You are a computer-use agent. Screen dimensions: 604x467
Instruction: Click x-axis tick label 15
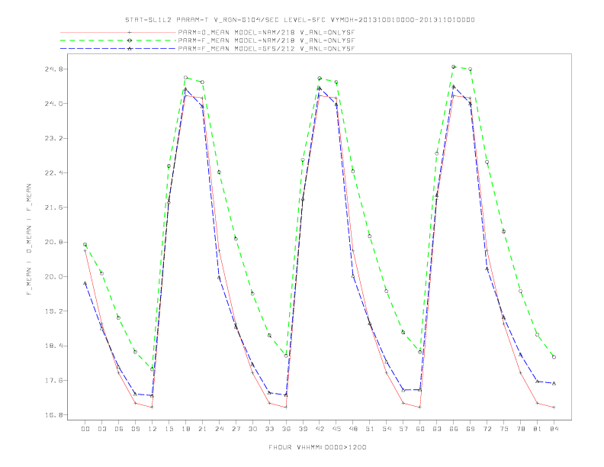tap(169, 429)
